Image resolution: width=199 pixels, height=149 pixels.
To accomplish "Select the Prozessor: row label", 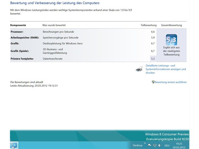I will click(x=17, y=32).
